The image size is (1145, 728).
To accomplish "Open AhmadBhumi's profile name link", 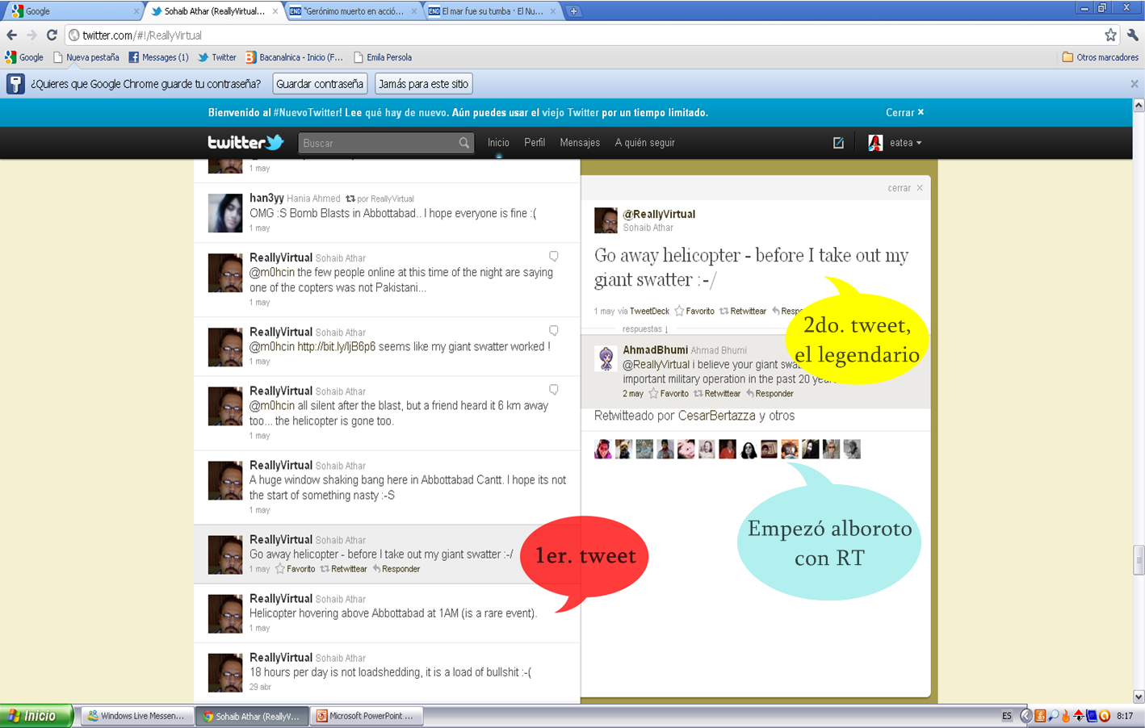I will tap(655, 349).
